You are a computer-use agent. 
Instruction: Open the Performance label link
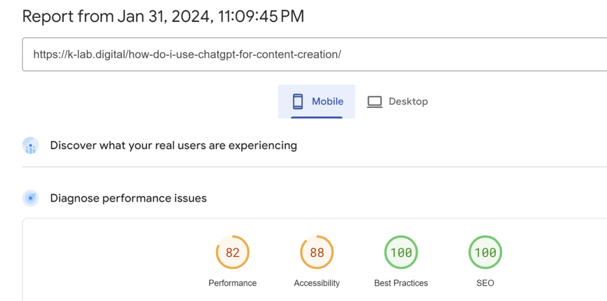(x=232, y=283)
